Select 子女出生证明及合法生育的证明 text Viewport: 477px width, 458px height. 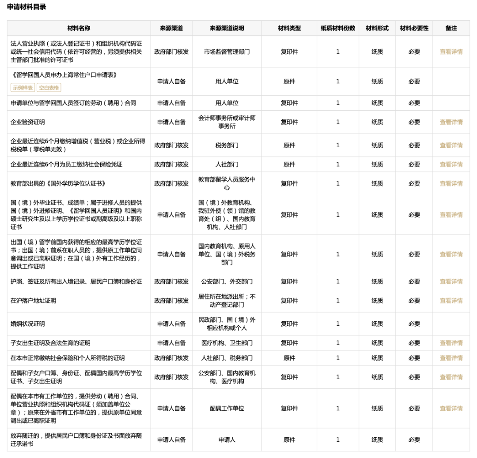(50, 343)
